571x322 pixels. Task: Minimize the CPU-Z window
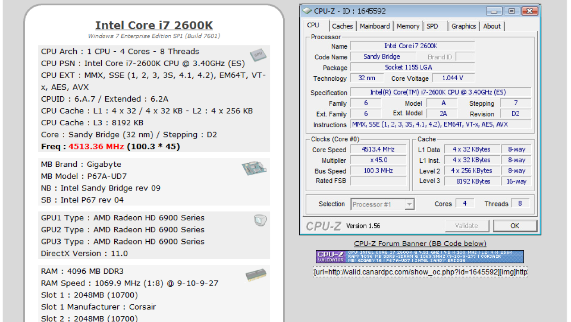point(494,11)
